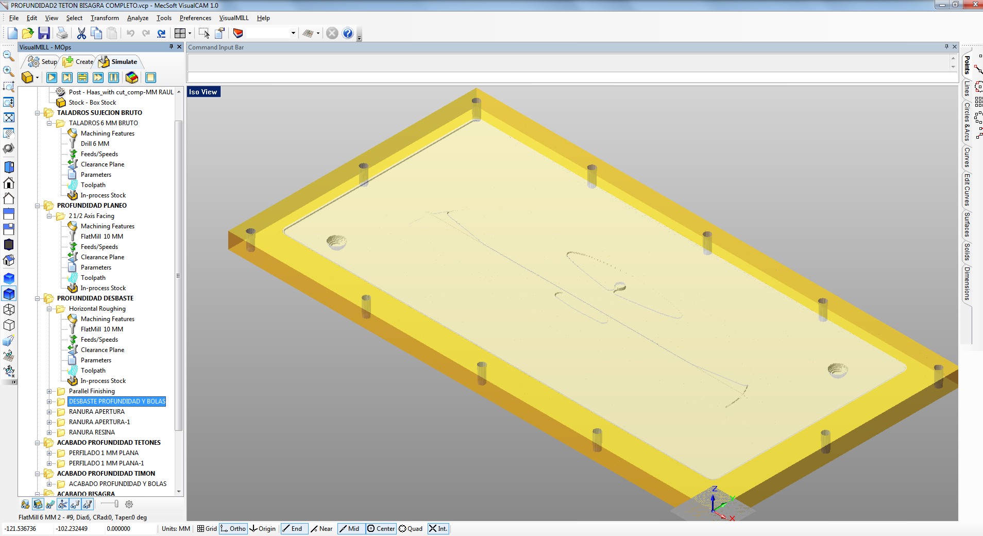Pause the toolpath simulation

tap(113, 77)
